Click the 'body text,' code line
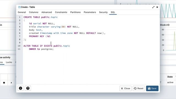 36,30
